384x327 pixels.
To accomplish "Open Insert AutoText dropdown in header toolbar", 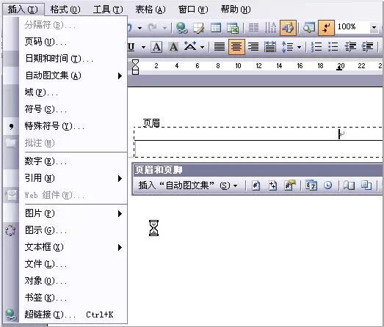I will pos(188,185).
